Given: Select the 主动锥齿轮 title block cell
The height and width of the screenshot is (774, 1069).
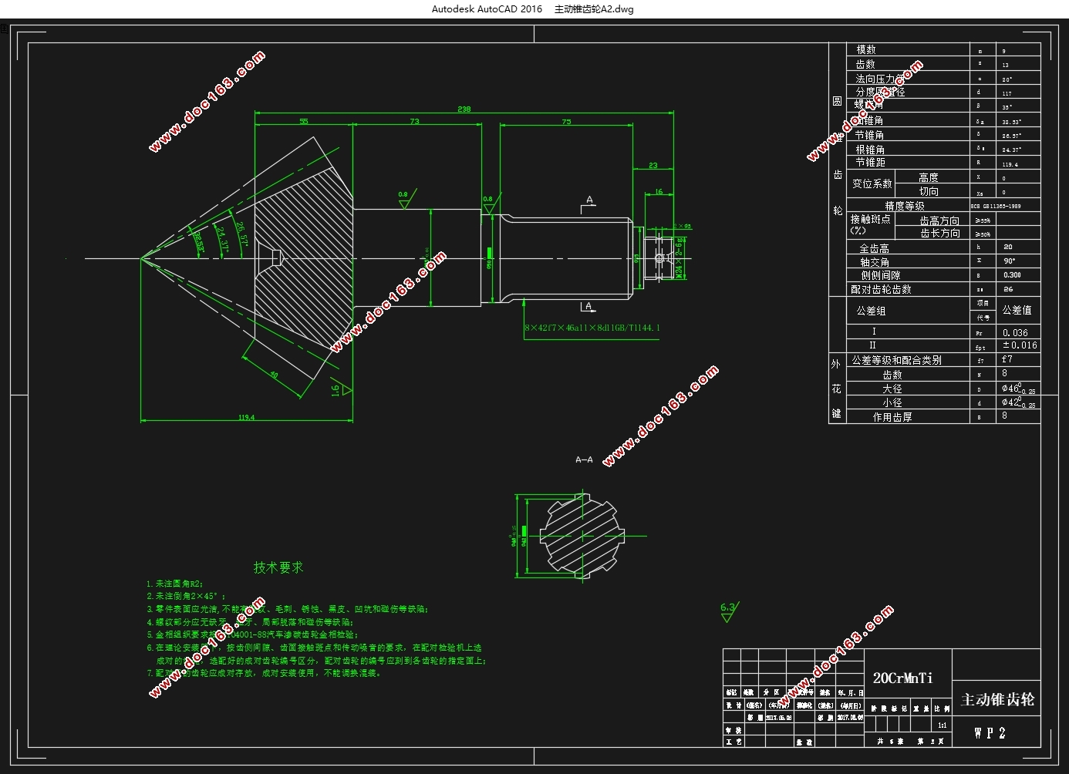Looking at the screenshot, I should pos(996,699).
